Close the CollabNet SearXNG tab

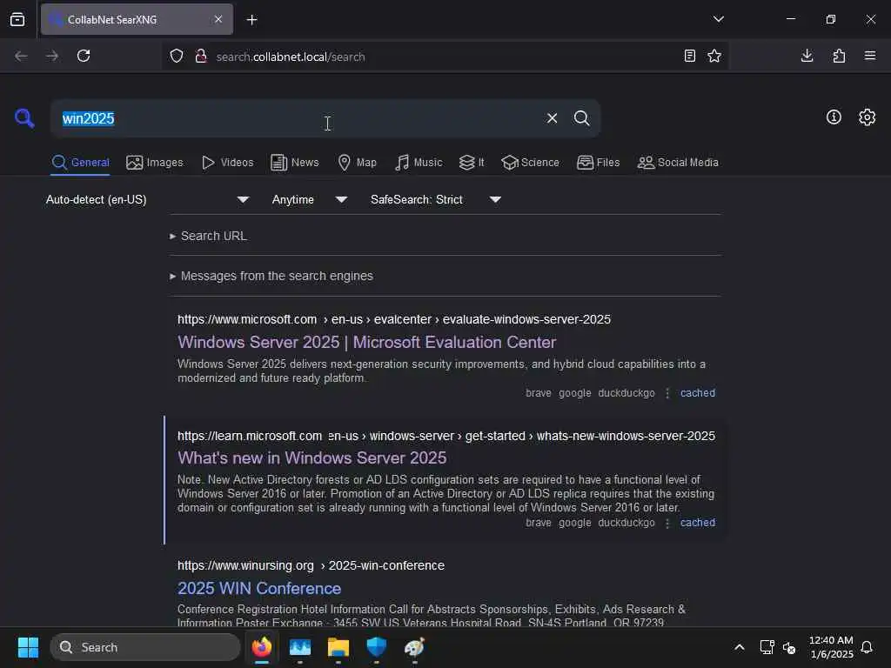click(218, 19)
